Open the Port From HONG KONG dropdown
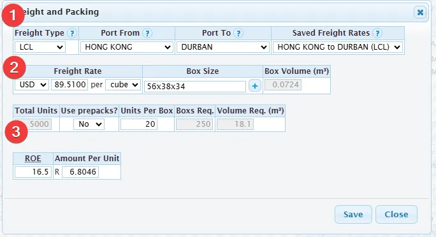The image size is (436, 237). [127, 47]
